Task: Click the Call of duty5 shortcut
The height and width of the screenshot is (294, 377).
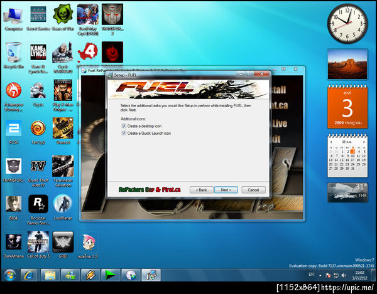Action: (38, 244)
